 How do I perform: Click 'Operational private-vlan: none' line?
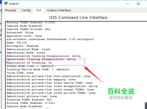pyautogui.click(x=32, y=96)
